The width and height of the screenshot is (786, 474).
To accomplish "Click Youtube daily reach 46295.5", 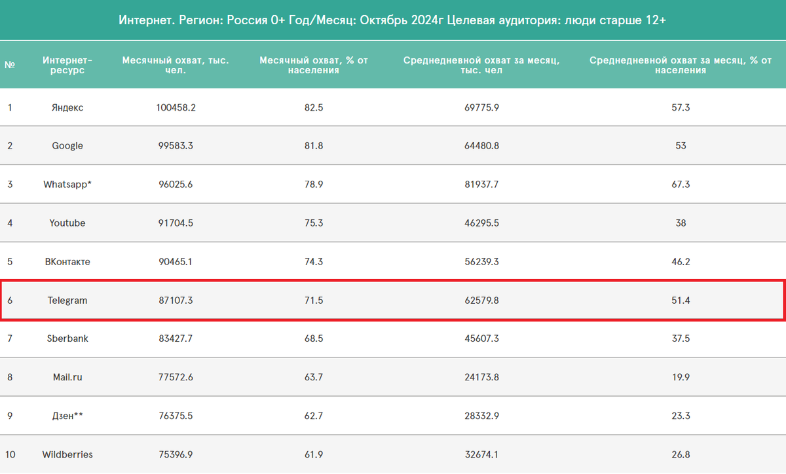I will (481, 223).
